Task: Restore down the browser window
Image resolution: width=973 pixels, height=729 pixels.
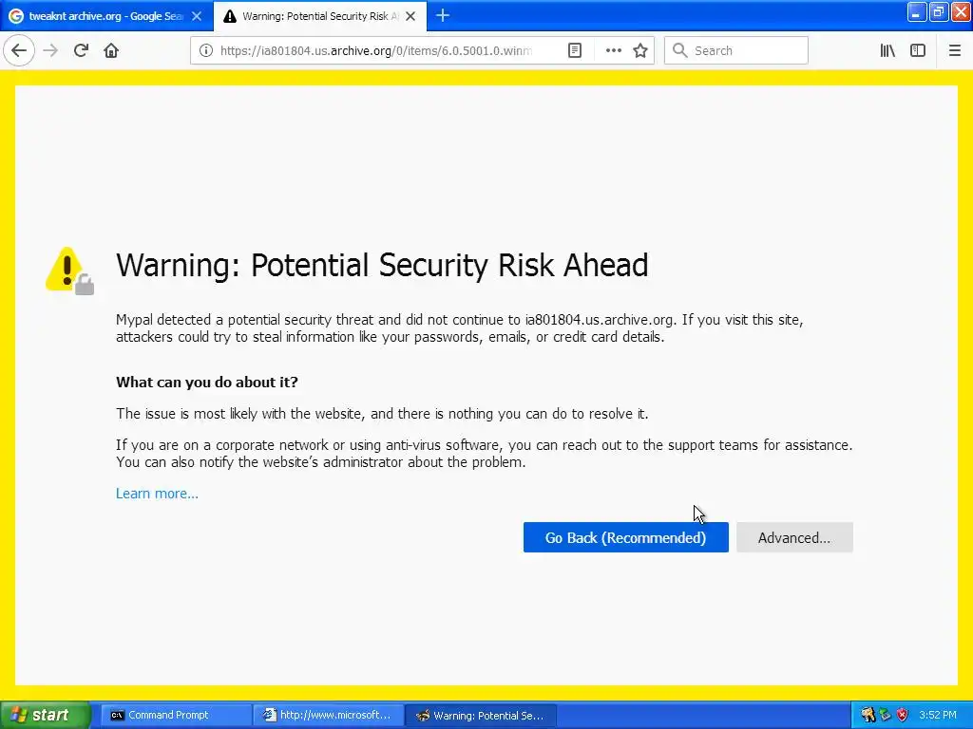Action: click(939, 11)
